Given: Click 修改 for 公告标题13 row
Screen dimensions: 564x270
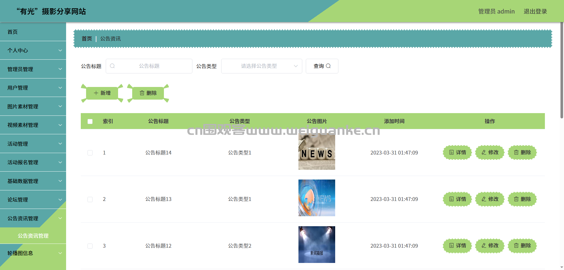Looking at the screenshot, I should tap(490, 199).
